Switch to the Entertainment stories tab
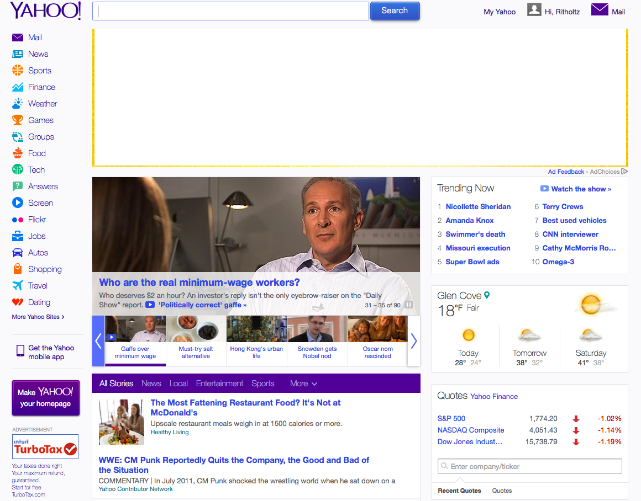This screenshot has width=641, height=501. [219, 383]
